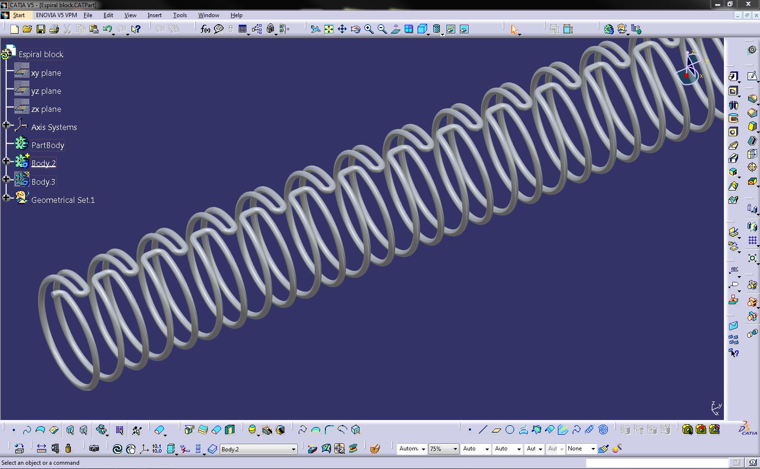Save the part with the floppy icon
Viewport: 760px width, 469px height.
(41, 30)
